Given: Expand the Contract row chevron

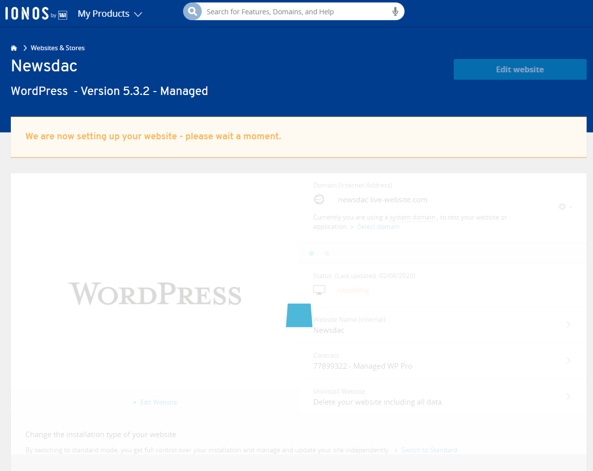Looking at the screenshot, I should coord(568,361).
